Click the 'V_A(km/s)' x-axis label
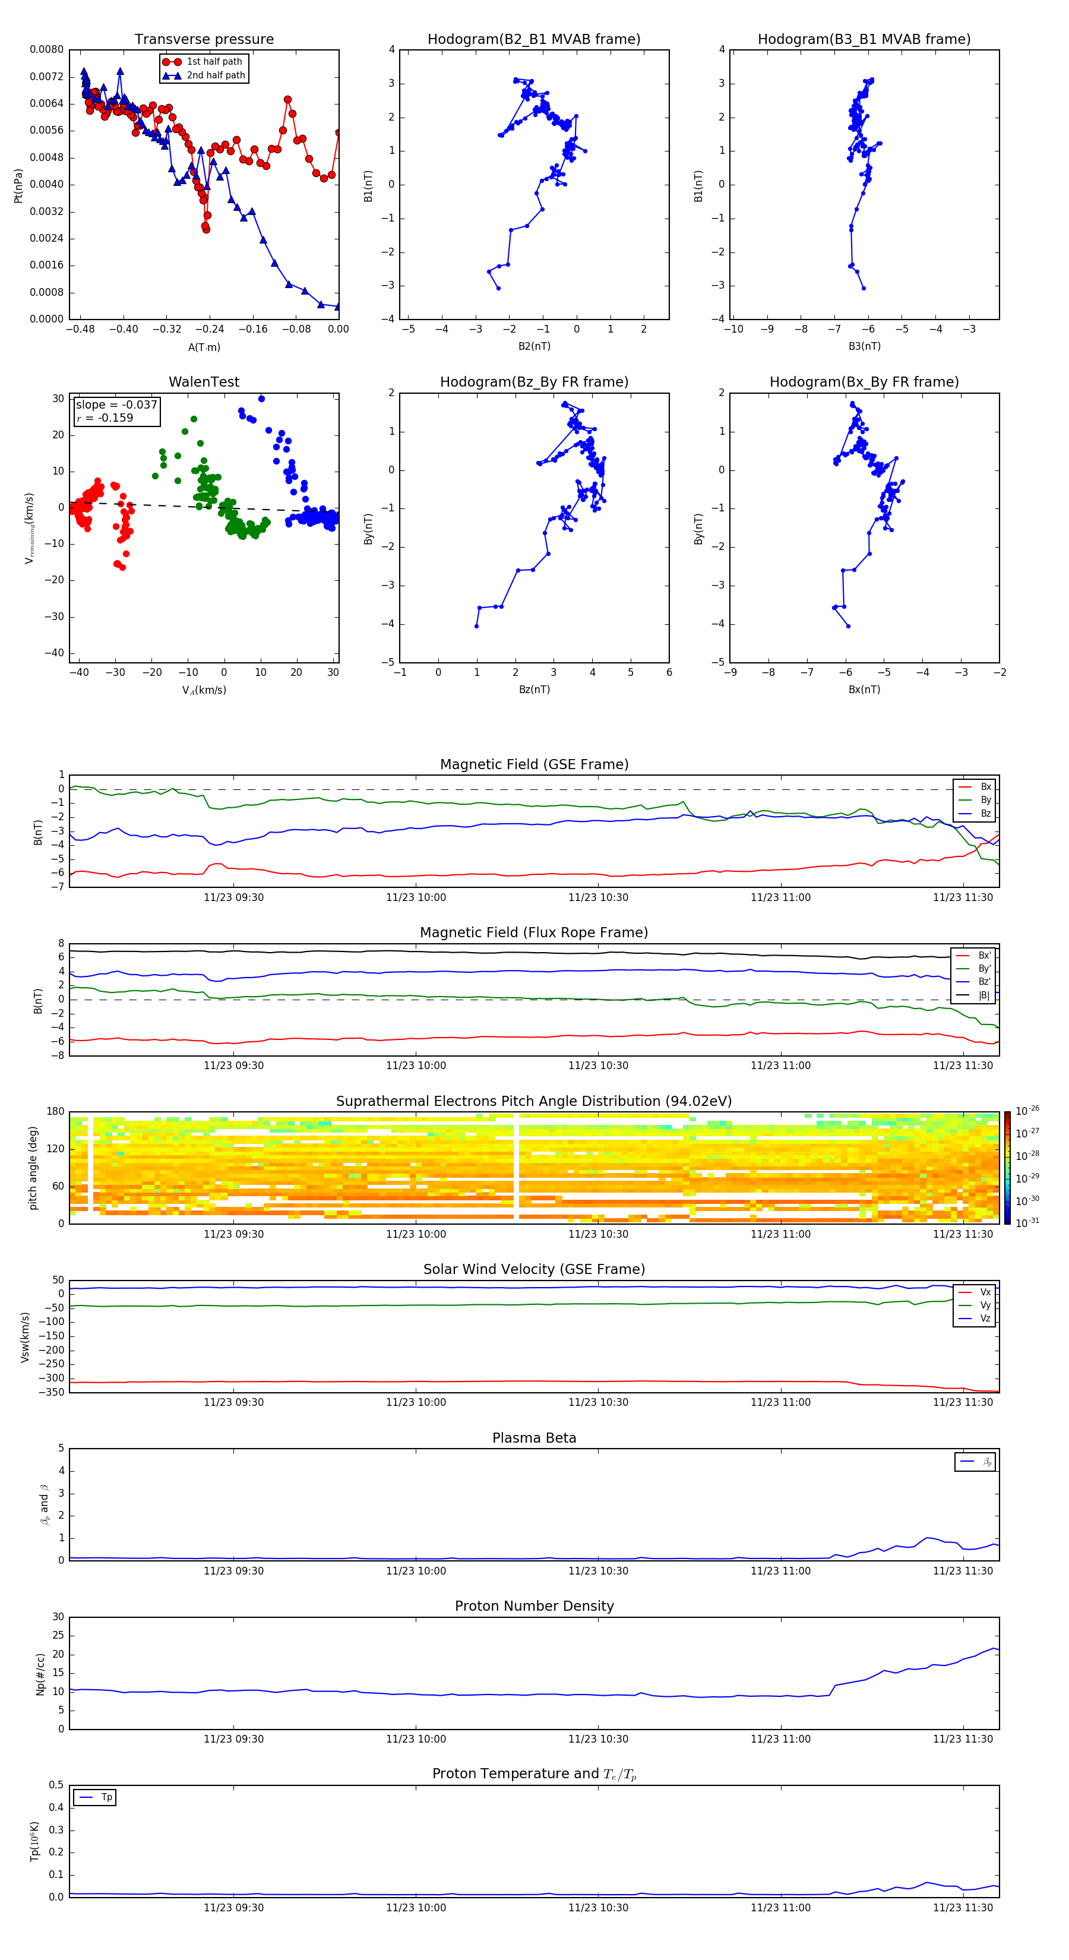This screenshot has width=1069, height=1960. click(x=204, y=690)
